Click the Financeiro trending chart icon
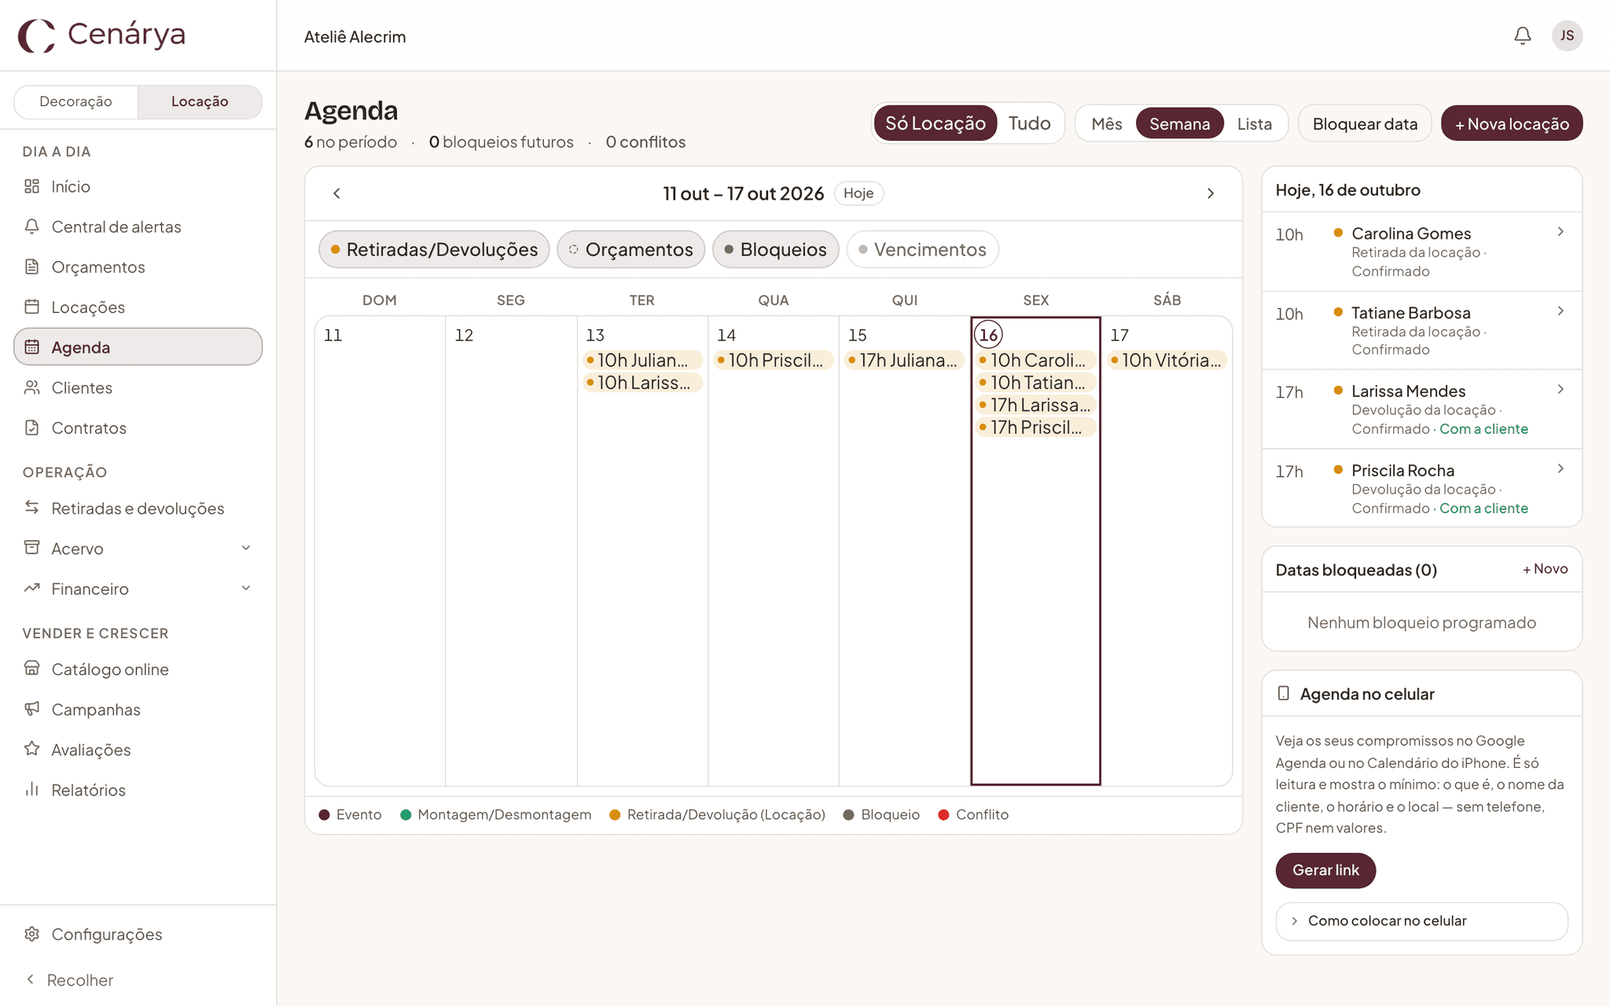Image resolution: width=1610 pixels, height=1006 pixels. click(x=31, y=588)
